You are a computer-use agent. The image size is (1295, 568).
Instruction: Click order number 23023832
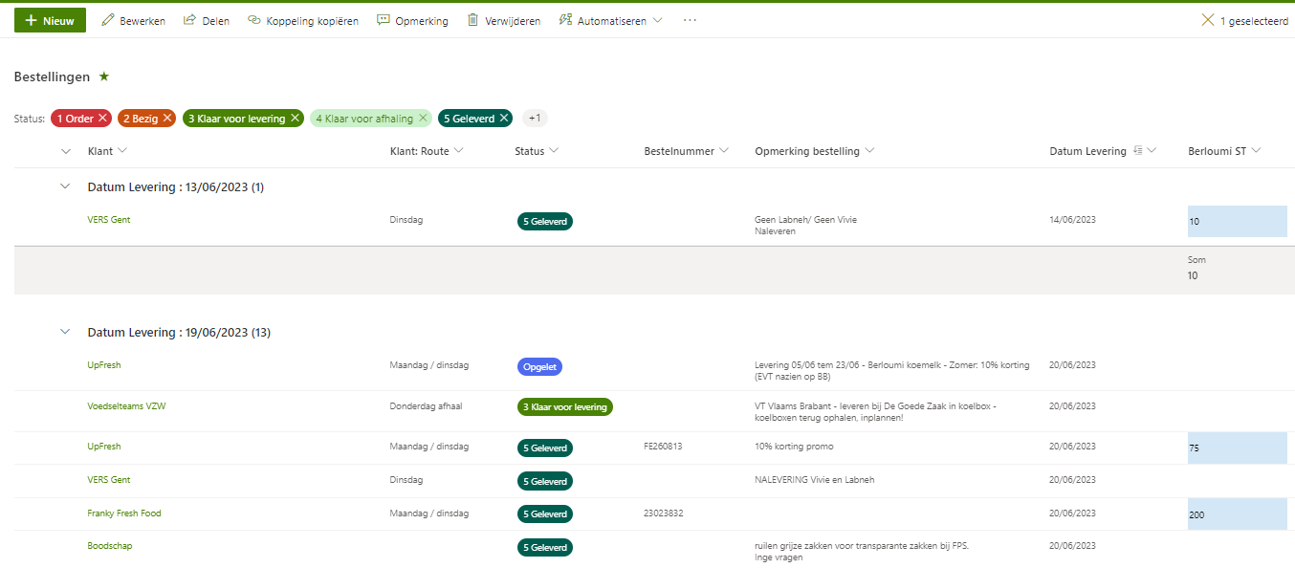pyautogui.click(x=663, y=513)
